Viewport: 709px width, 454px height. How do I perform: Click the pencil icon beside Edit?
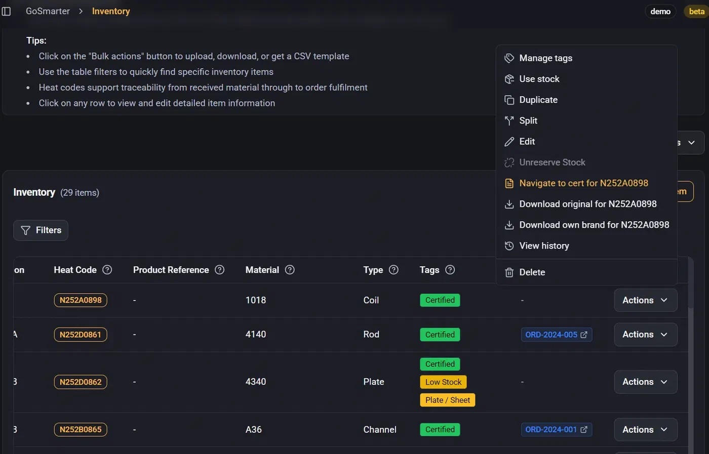point(509,142)
